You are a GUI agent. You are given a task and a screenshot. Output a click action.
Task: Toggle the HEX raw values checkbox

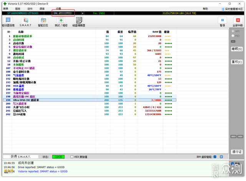click(72, 157)
